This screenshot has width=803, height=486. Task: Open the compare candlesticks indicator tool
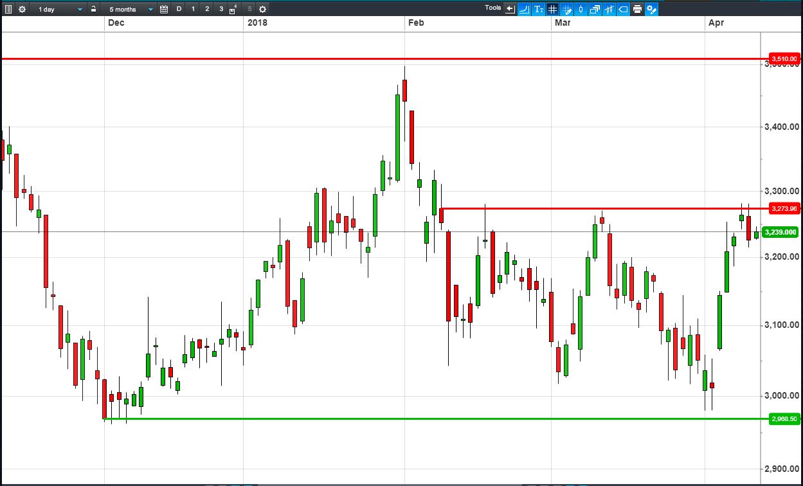coord(609,9)
